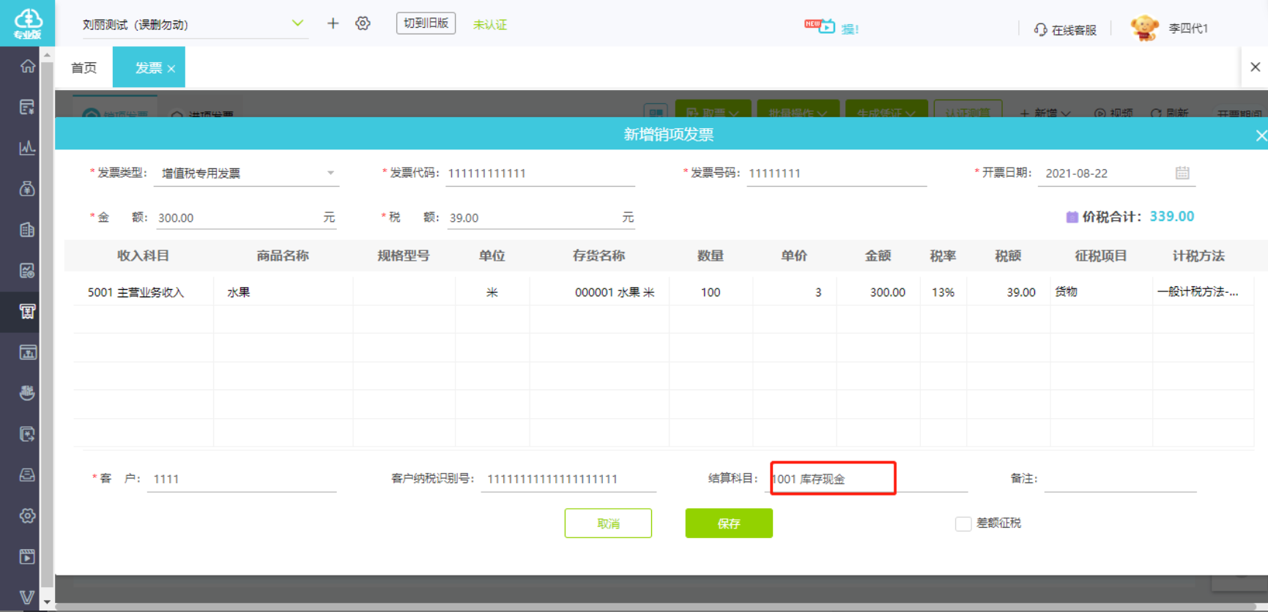Click the NEW video icon in the header
1268x612 pixels.
coord(820,26)
